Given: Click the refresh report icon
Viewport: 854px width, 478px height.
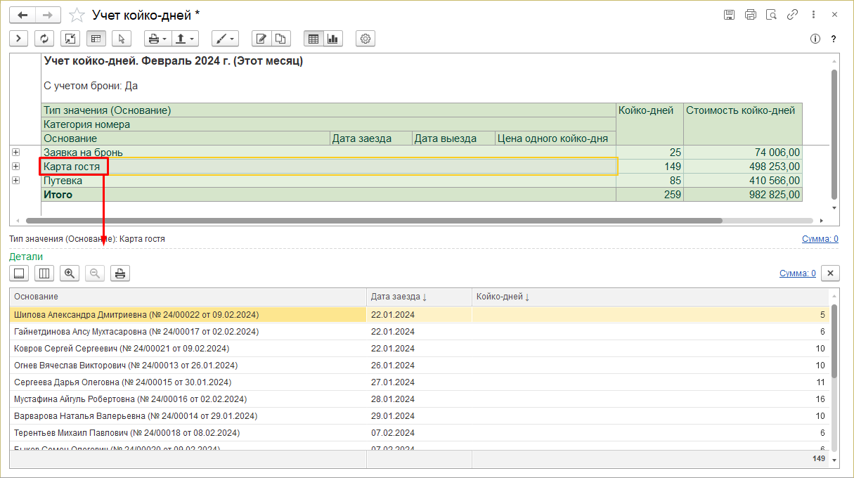Looking at the screenshot, I should (x=44, y=39).
